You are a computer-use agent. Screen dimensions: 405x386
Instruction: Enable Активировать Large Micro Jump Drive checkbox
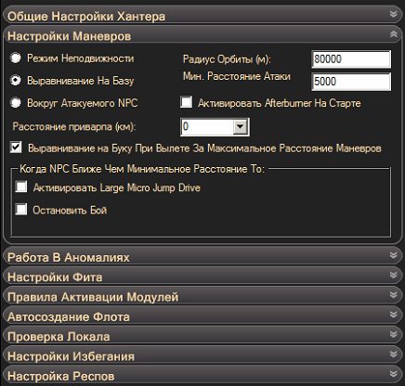point(21,187)
